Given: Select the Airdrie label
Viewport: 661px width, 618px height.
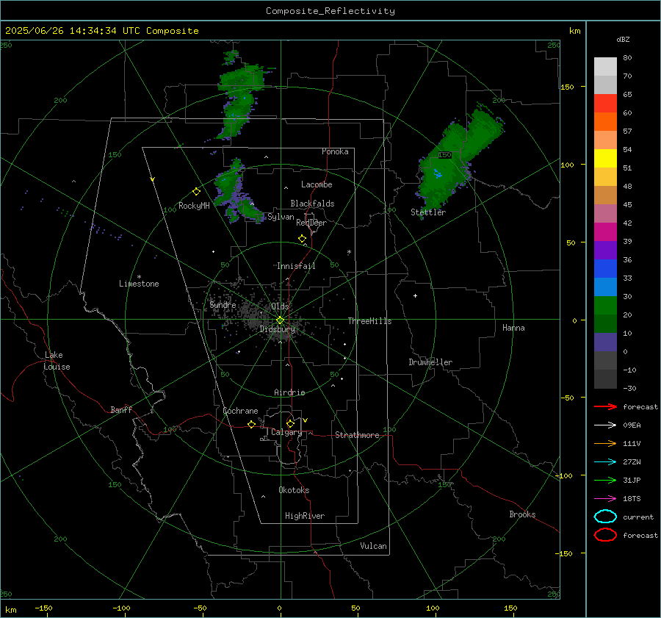Looking at the screenshot, I should [289, 392].
